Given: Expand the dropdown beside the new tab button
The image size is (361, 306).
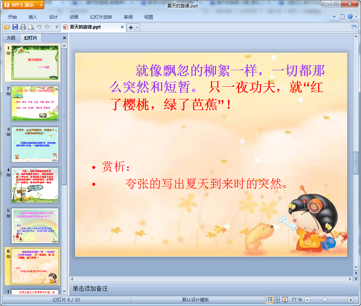Looking at the screenshot, I should click(x=137, y=27).
